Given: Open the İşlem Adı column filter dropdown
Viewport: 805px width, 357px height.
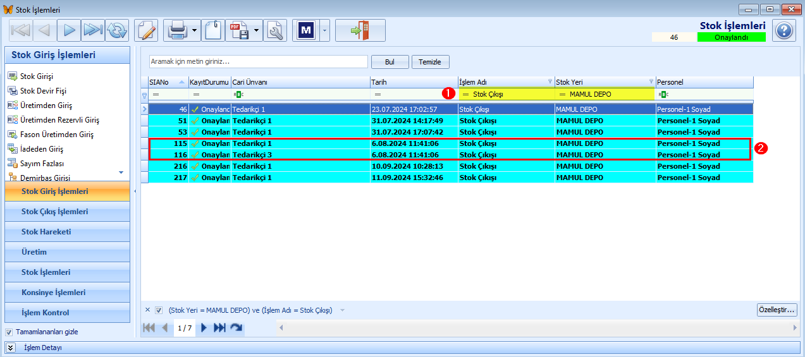Looking at the screenshot, I should coord(550,82).
